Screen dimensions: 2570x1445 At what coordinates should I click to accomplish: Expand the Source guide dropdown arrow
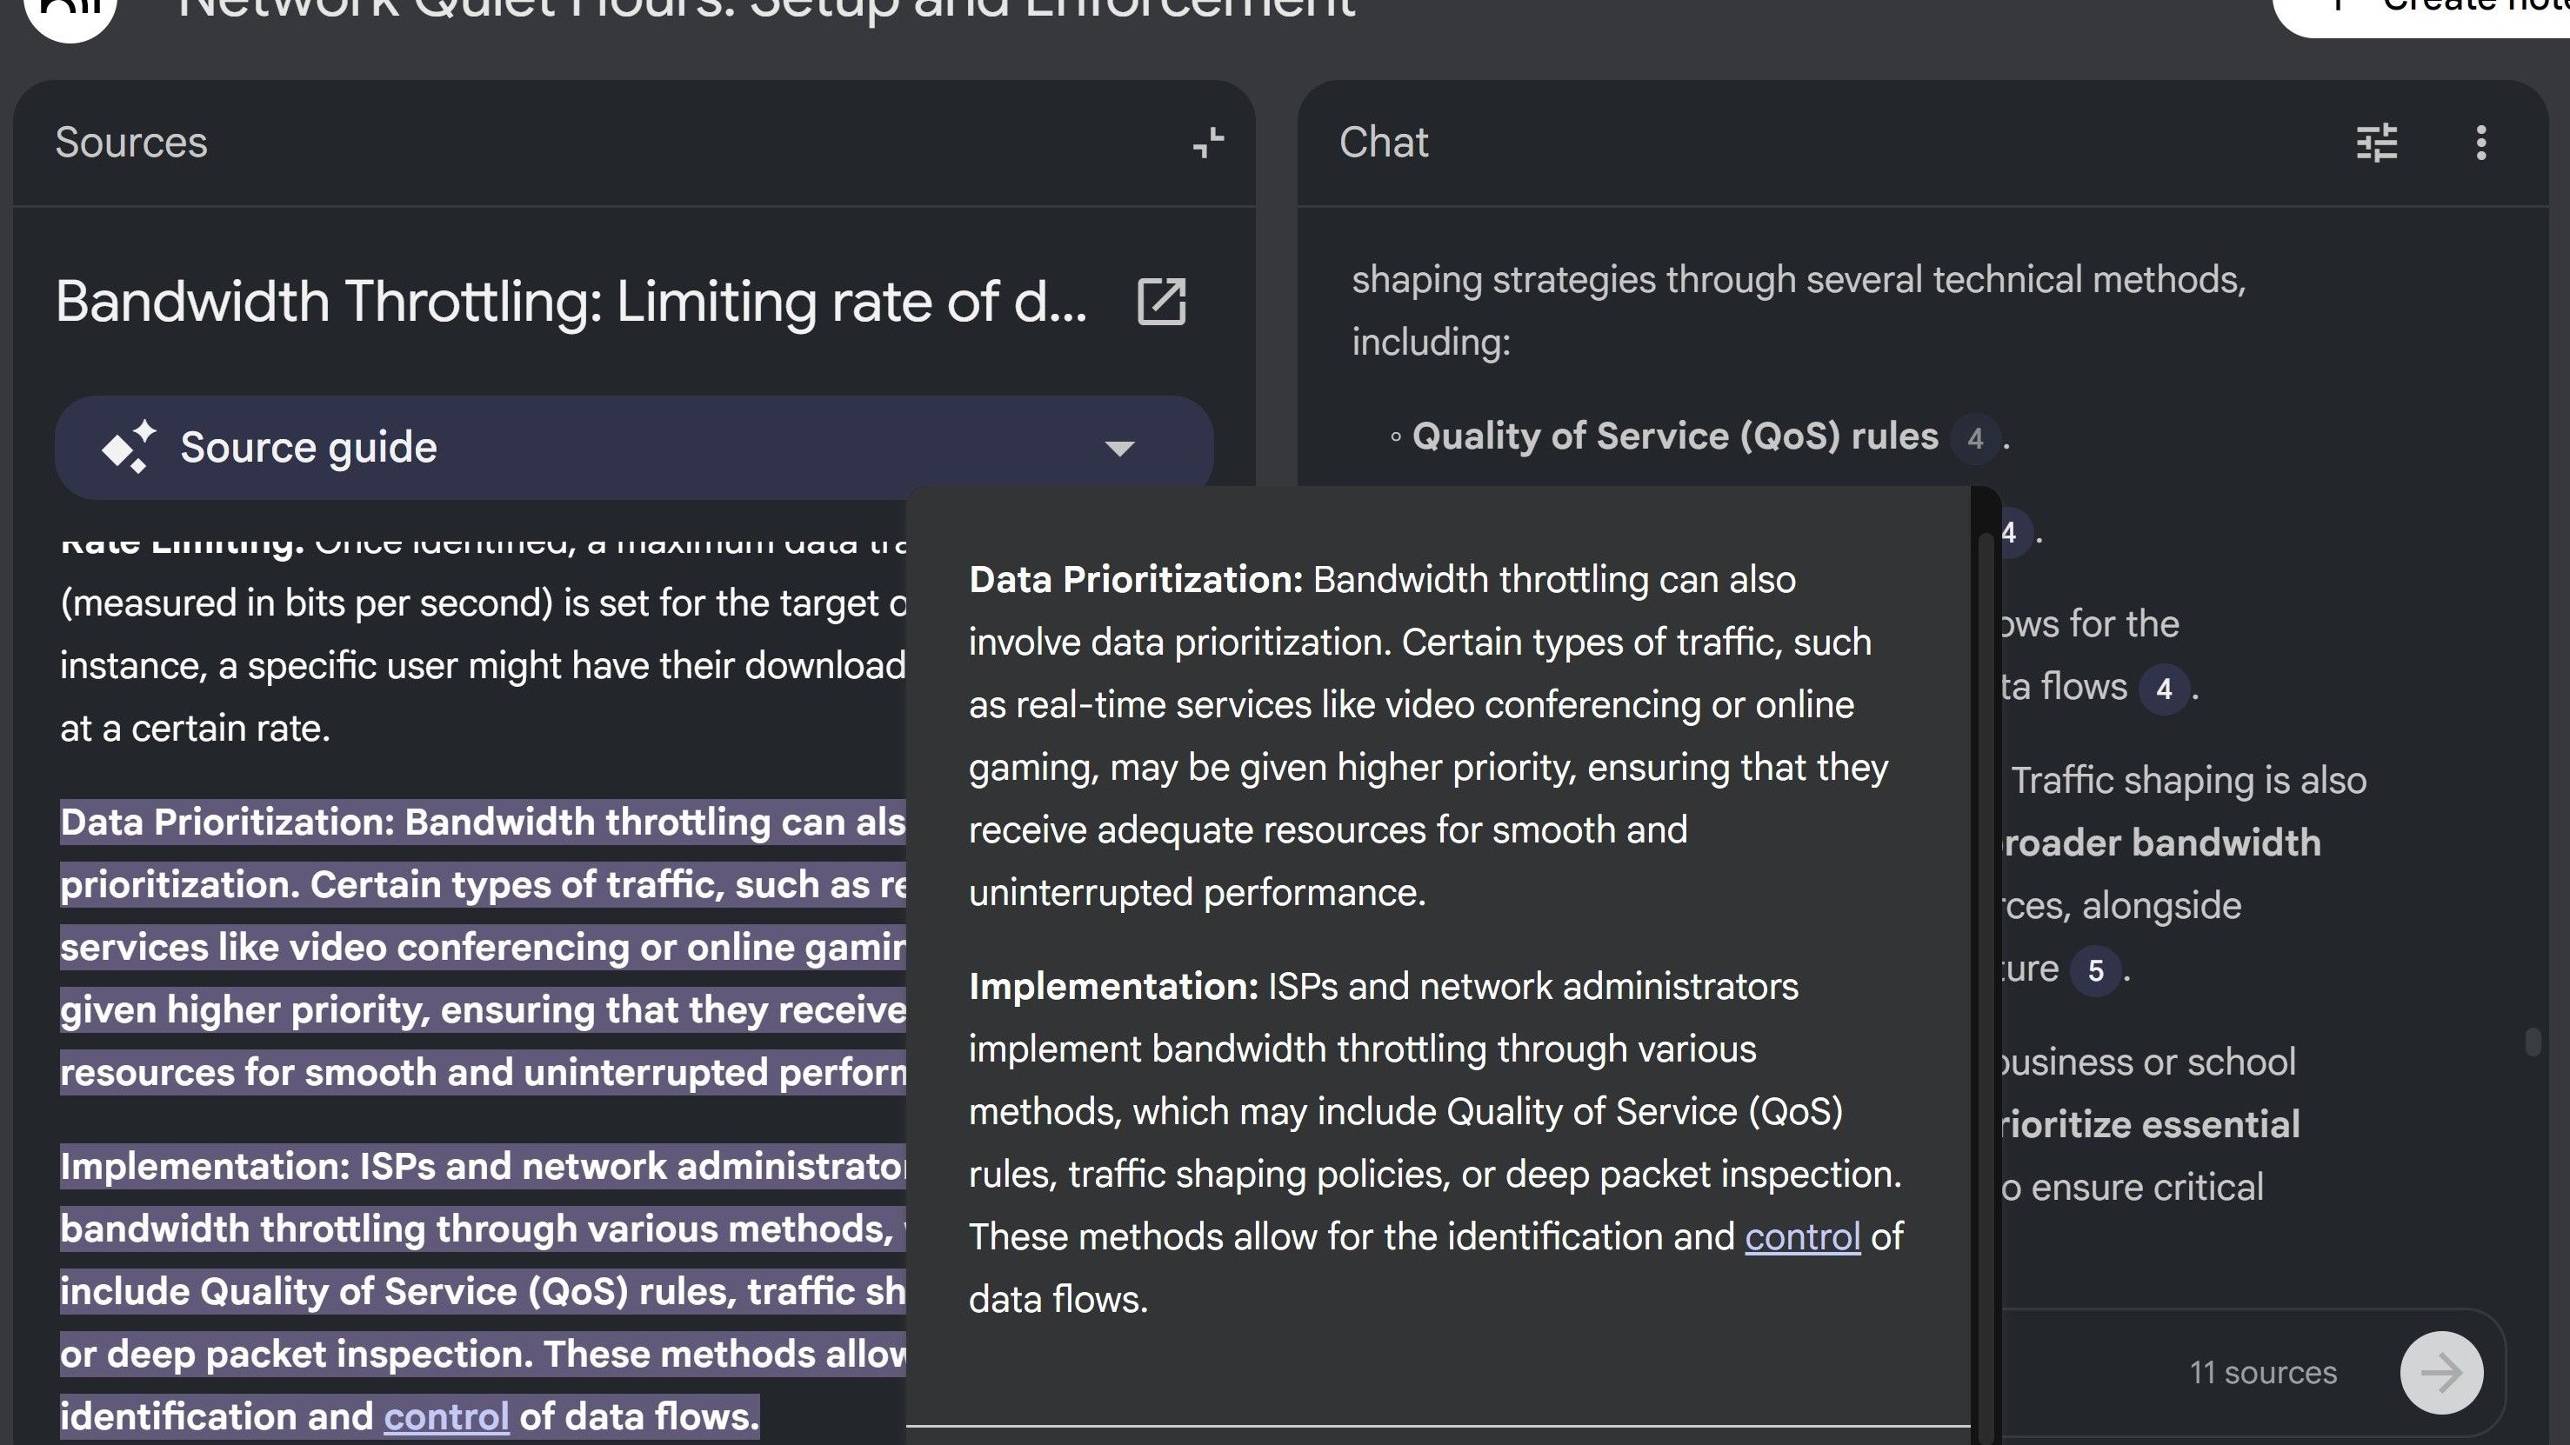click(1119, 448)
